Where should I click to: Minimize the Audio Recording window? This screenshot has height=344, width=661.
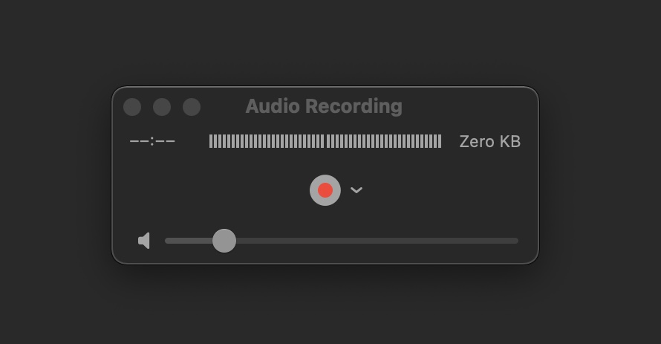click(162, 107)
